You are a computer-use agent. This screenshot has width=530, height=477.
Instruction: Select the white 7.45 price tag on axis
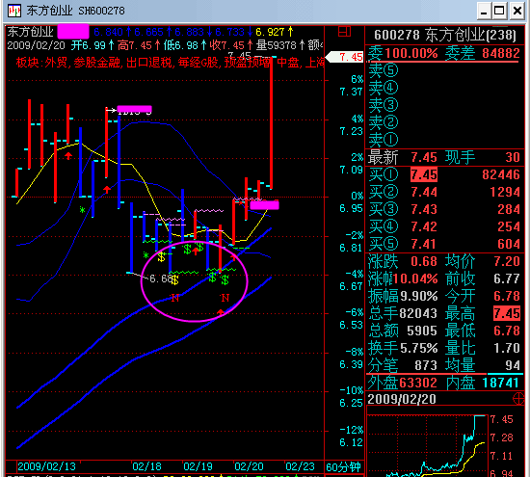(x=345, y=57)
